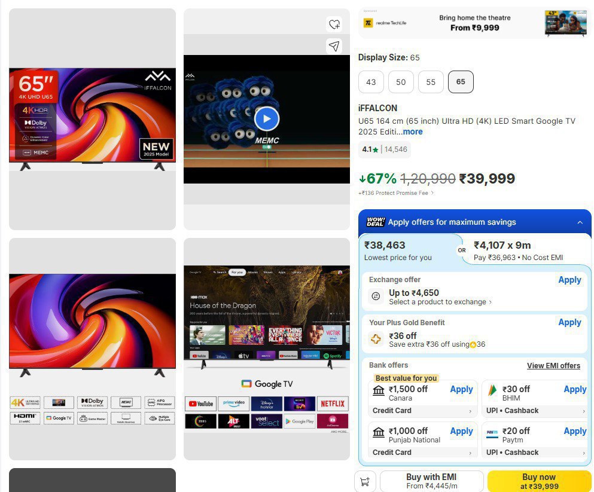Play the MEMC product video
The width and height of the screenshot is (594, 492).
tap(267, 119)
